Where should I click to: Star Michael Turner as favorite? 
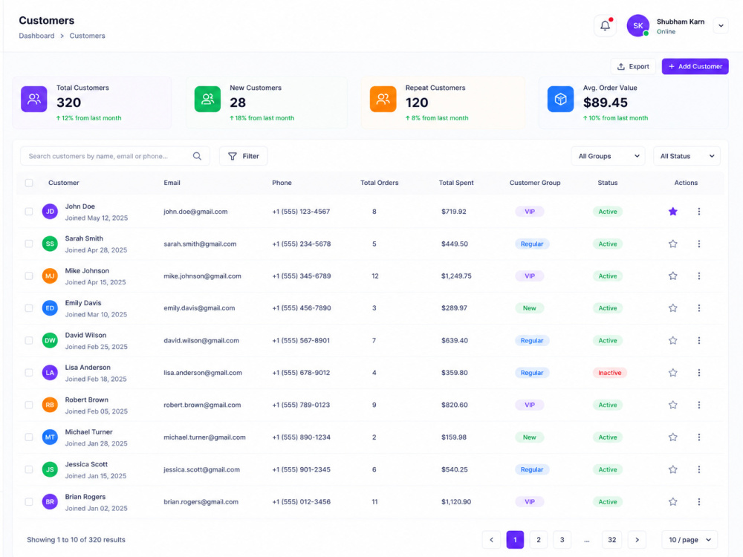coord(673,437)
